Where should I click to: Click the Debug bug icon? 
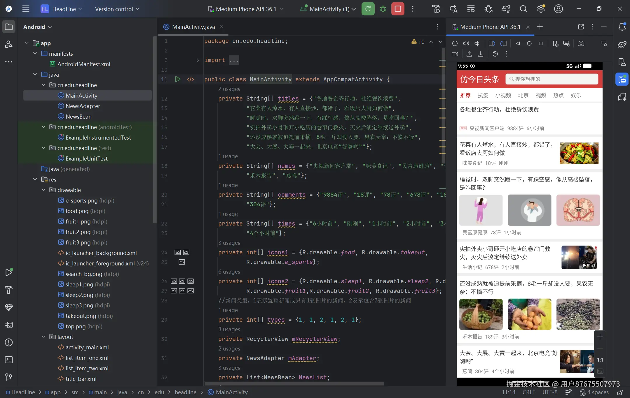coord(383,9)
